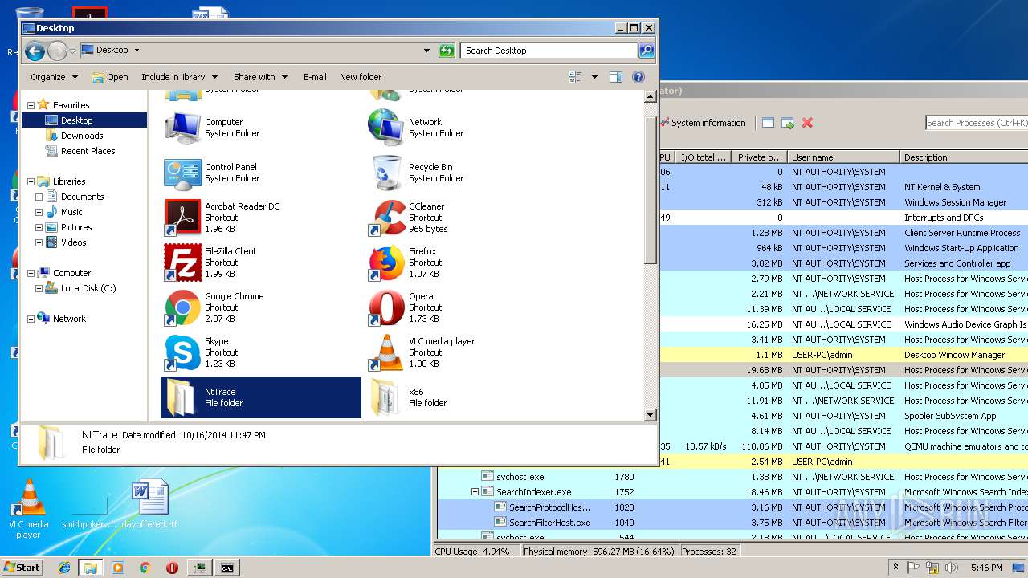The image size is (1028, 578).
Task: Select the Firefox shortcut icon
Action: click(x=386, y=262)
